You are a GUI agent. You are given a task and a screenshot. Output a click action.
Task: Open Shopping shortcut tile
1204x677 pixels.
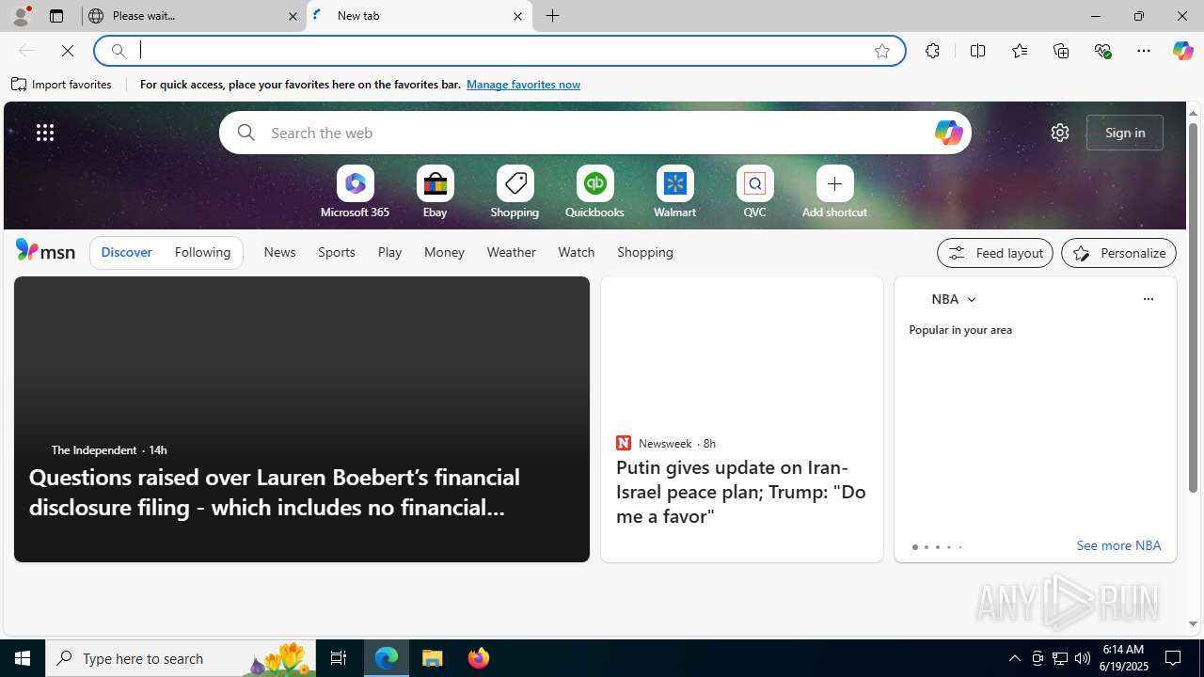coord(515,193)
